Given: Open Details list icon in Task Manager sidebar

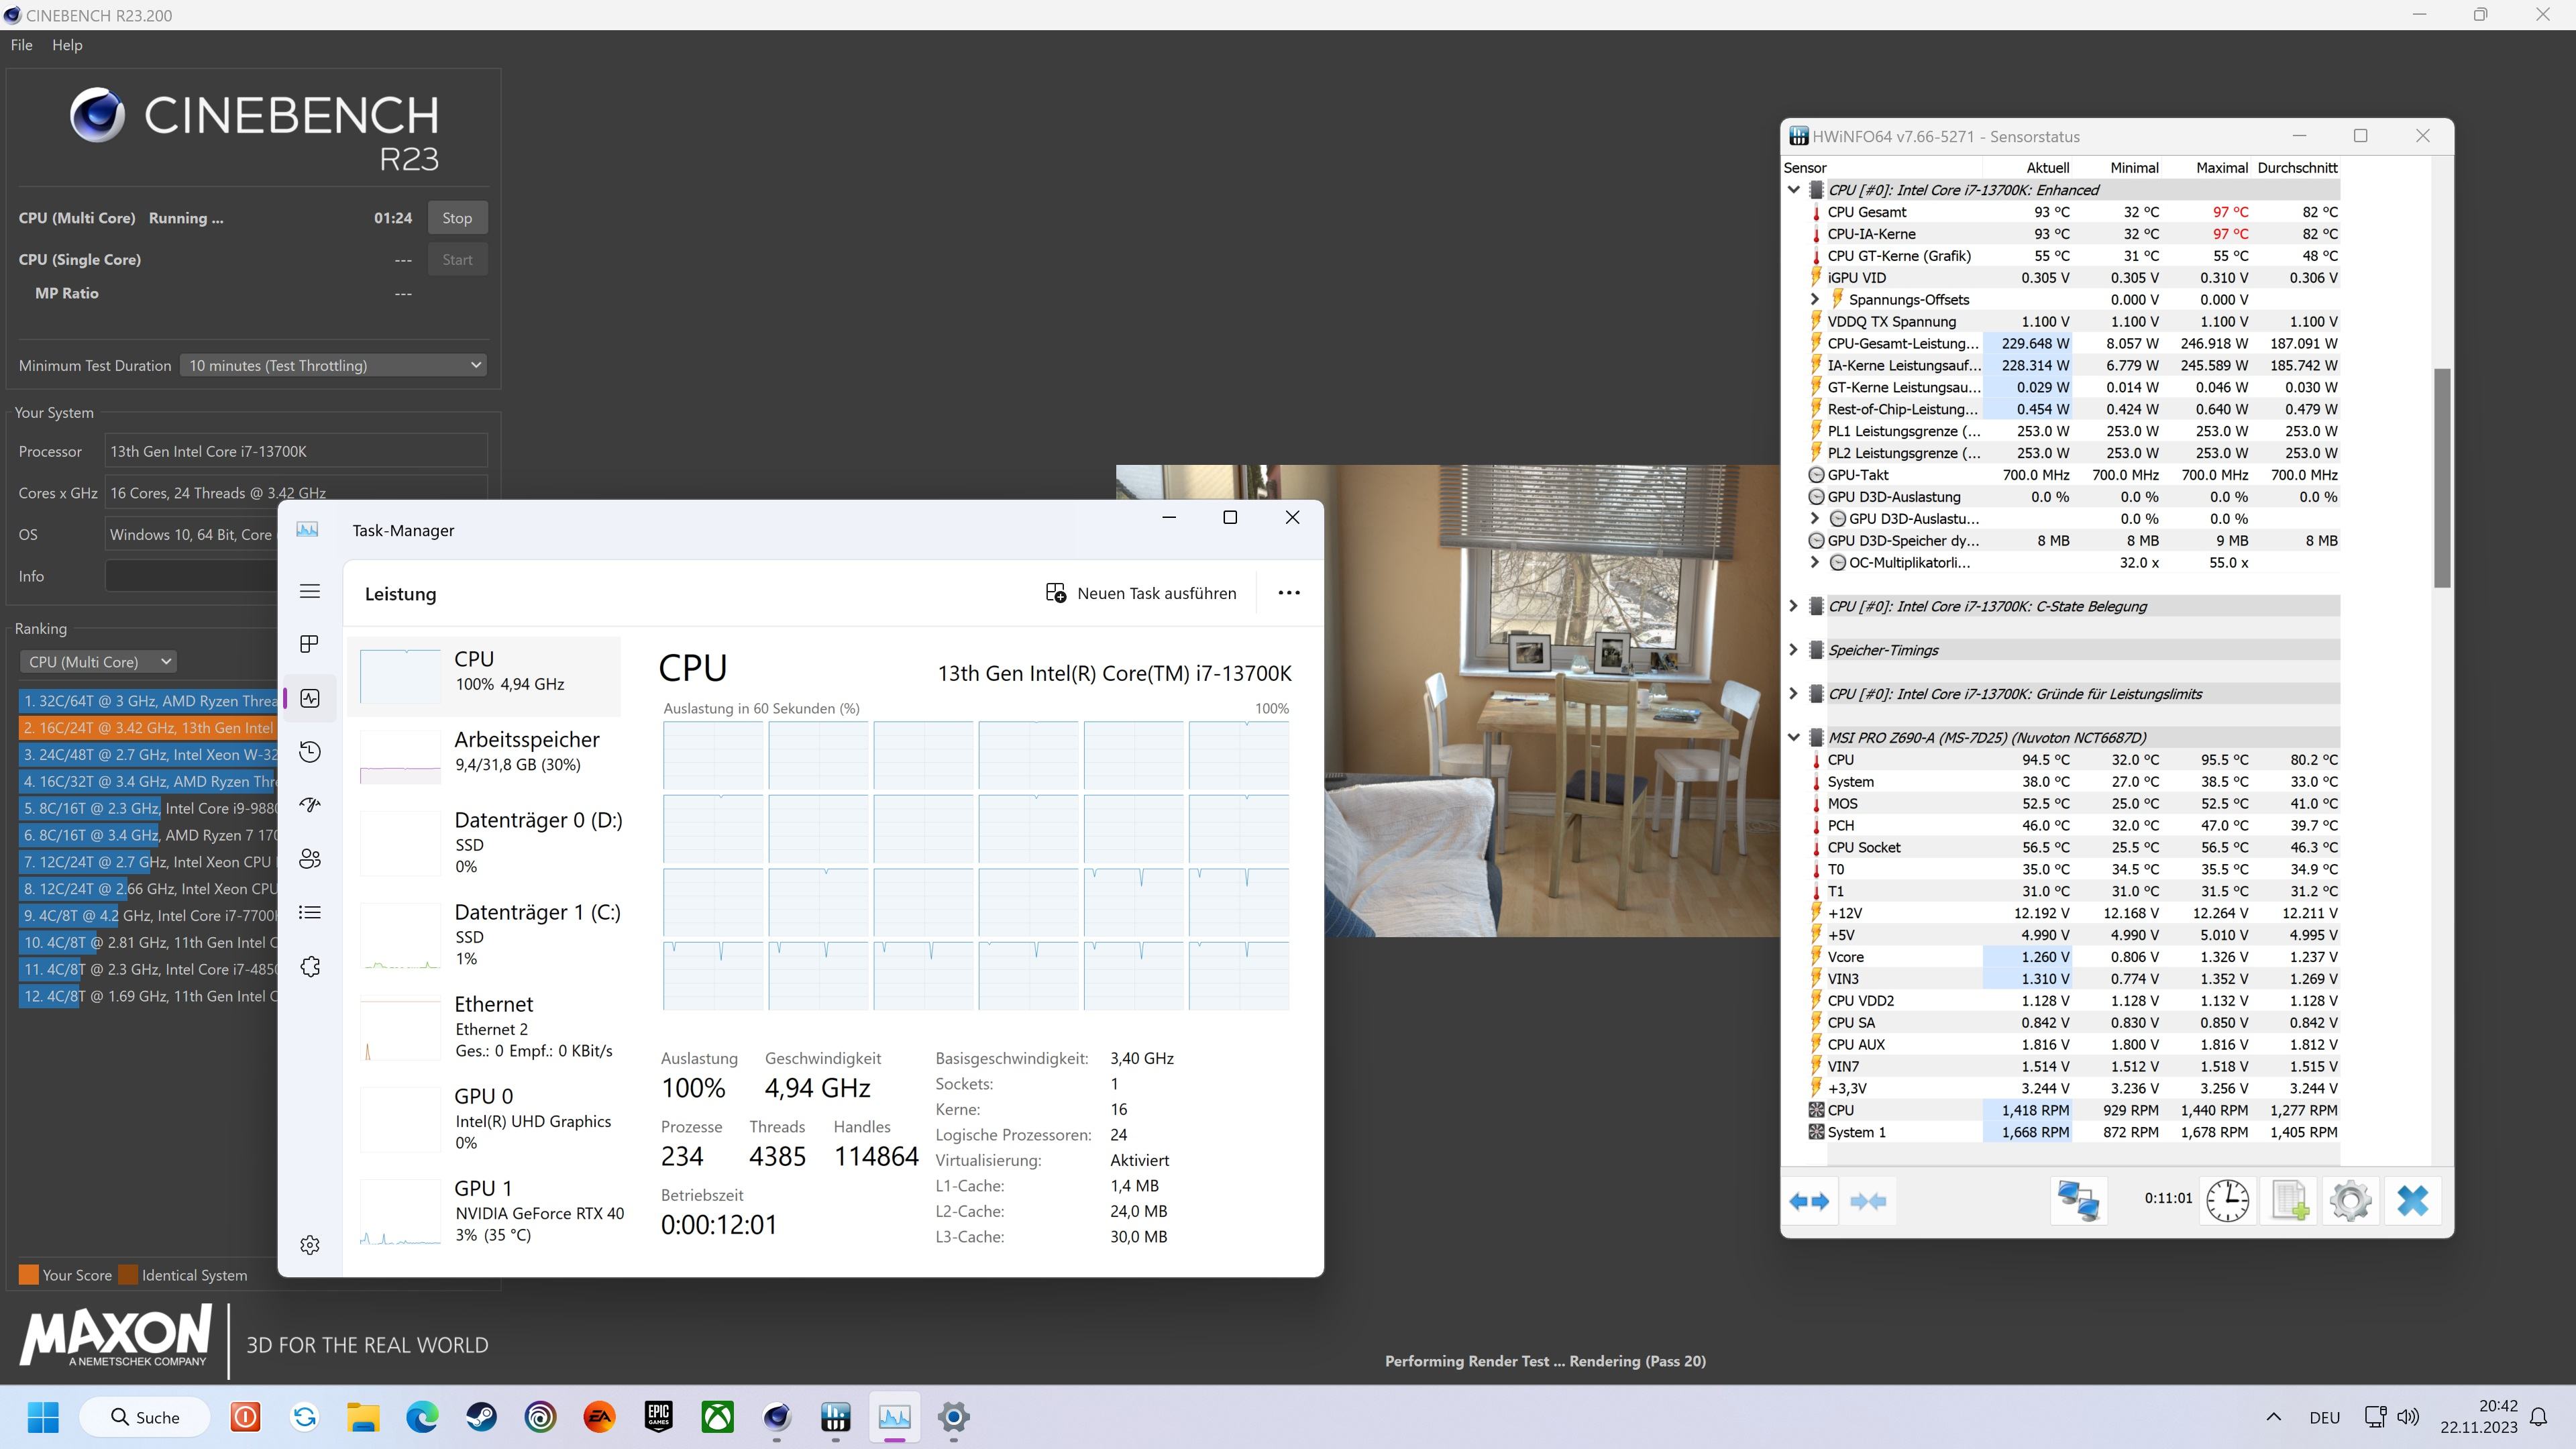Looking at the screenshot, I should click(x=310, y=912).
